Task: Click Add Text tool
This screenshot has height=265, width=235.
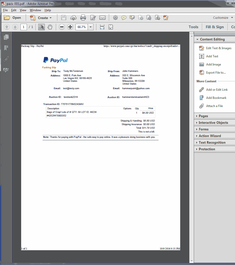Action: (x=209, y=56)
